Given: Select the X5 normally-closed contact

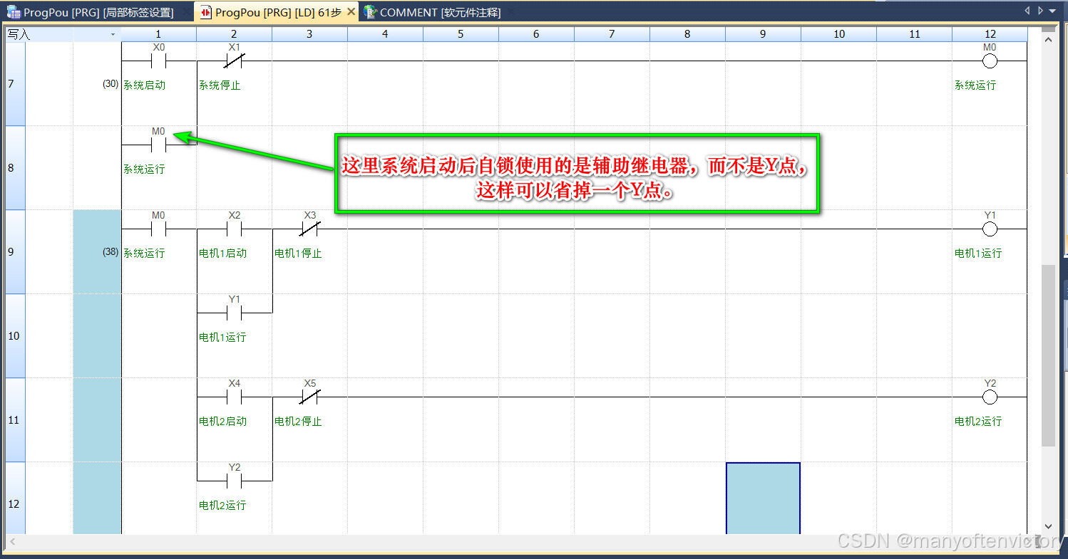Looking at the screenshot, I should (x=309, y=397).
